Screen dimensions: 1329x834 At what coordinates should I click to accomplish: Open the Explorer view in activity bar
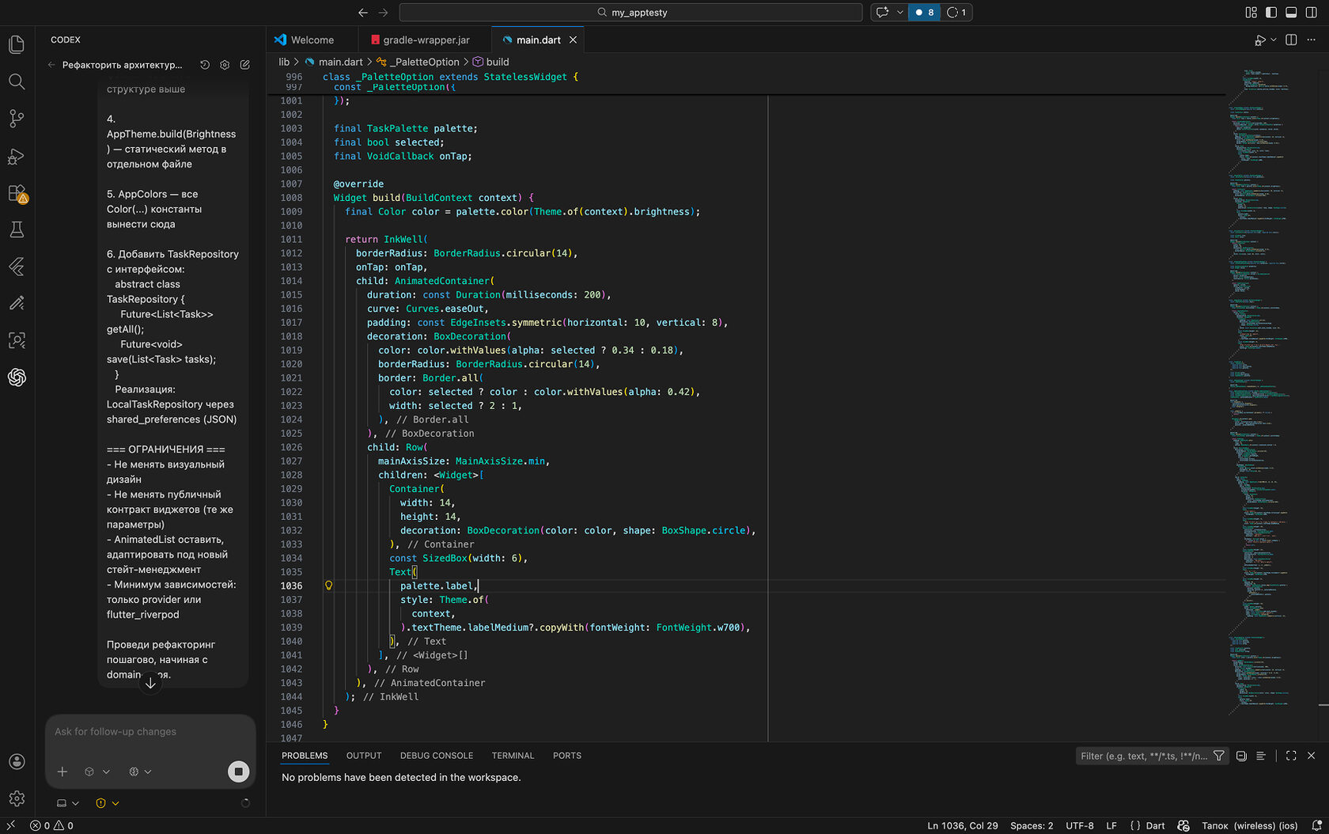click(x=17, y=44)
